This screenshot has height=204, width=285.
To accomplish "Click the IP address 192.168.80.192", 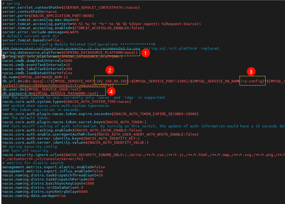I will point(112,81).
